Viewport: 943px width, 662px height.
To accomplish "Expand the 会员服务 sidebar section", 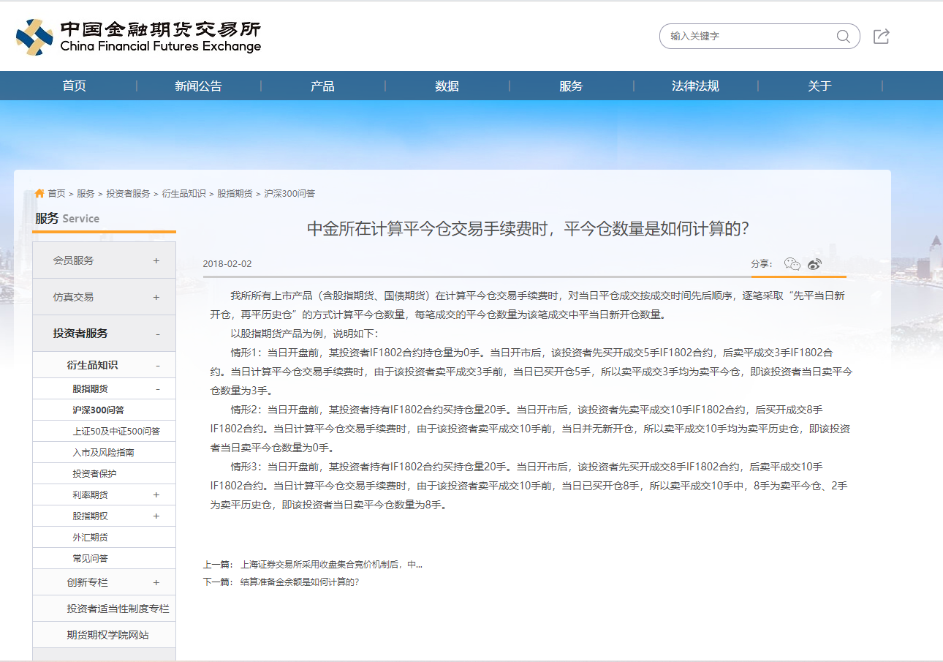I will pos(156,260).
